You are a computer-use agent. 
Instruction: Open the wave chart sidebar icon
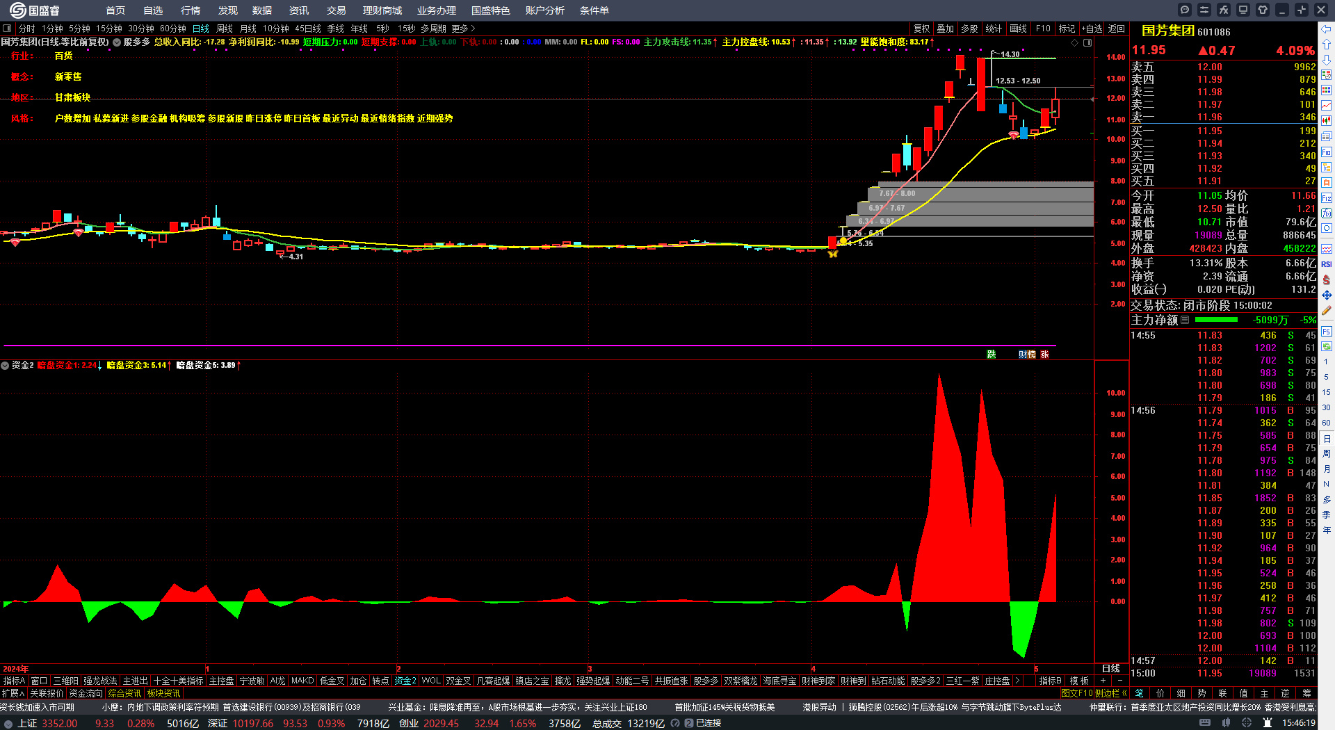(1327, 249)
